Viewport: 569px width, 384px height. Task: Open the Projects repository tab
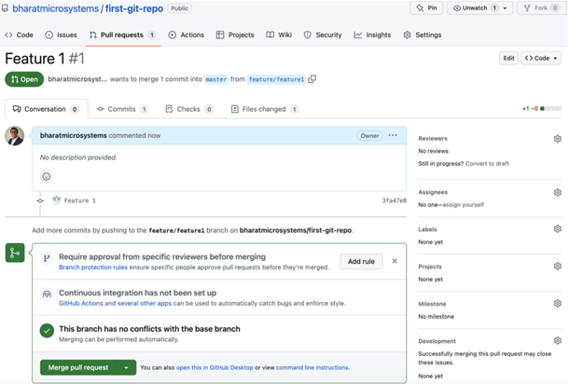coord(235,34)
